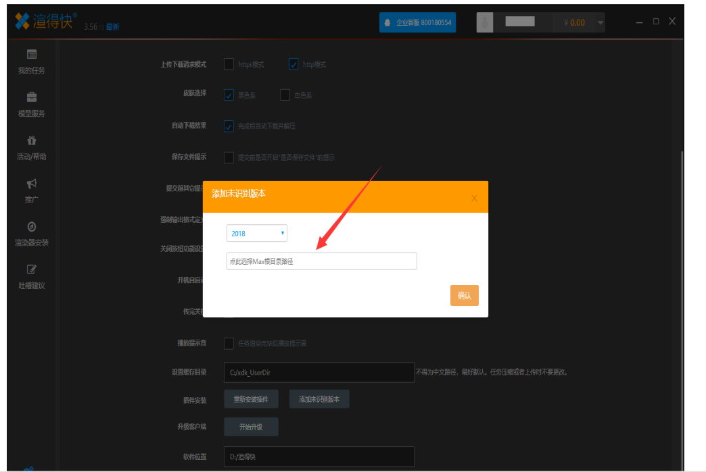Select the 白色系 skin checkbox
Image resolution: width=706 pixels, height=472 pixels.
[285, 95]
